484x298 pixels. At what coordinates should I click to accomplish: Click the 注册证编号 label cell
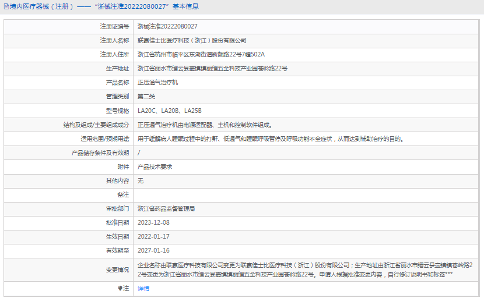[69, 27]
